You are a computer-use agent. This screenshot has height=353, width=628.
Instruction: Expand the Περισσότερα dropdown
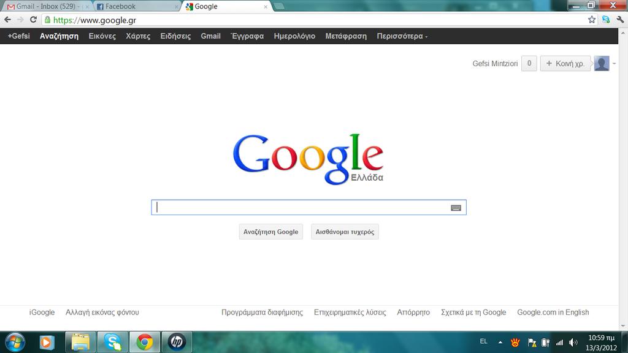(402, 36)
